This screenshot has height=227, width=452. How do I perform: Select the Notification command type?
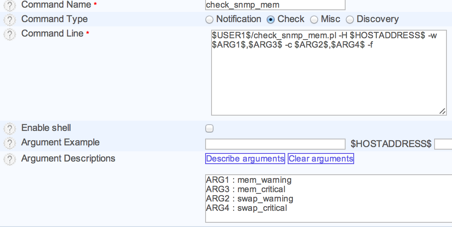[x=209, y=20]
